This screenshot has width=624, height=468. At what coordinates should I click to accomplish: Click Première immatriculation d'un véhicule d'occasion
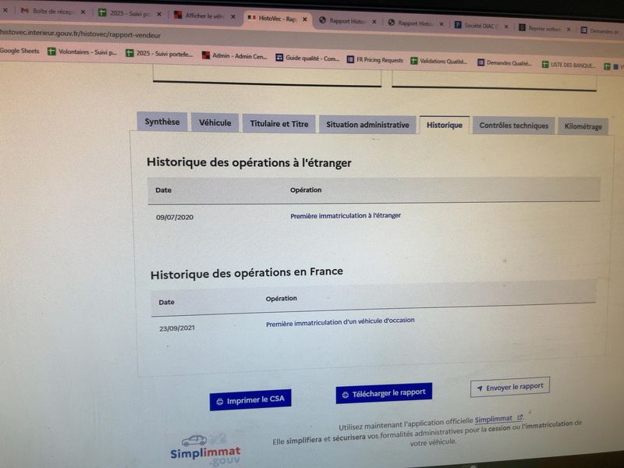340,322
